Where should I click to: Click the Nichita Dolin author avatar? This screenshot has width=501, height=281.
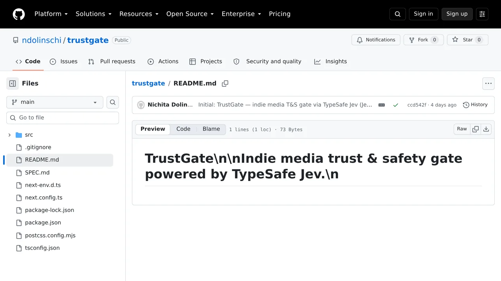[141, 105]
